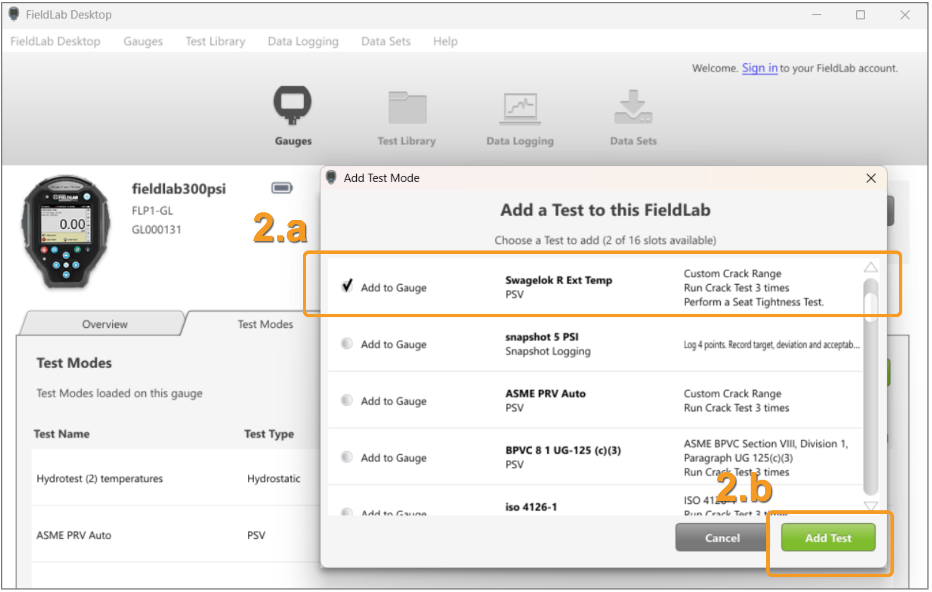The height and width of the screenshot is (592, 932).
Task: Open the Data Sets menu
Action: (386, 42)
